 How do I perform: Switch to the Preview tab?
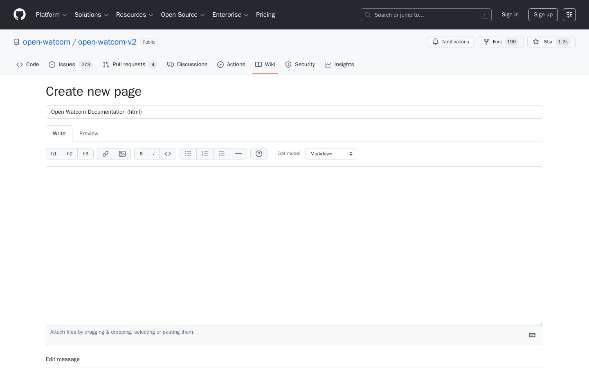(x=89, y=133)
